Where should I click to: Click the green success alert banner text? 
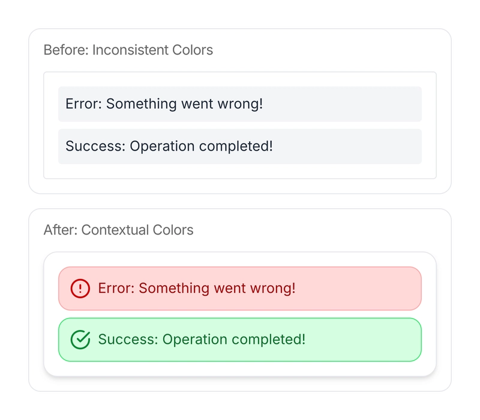pos(202,340)
